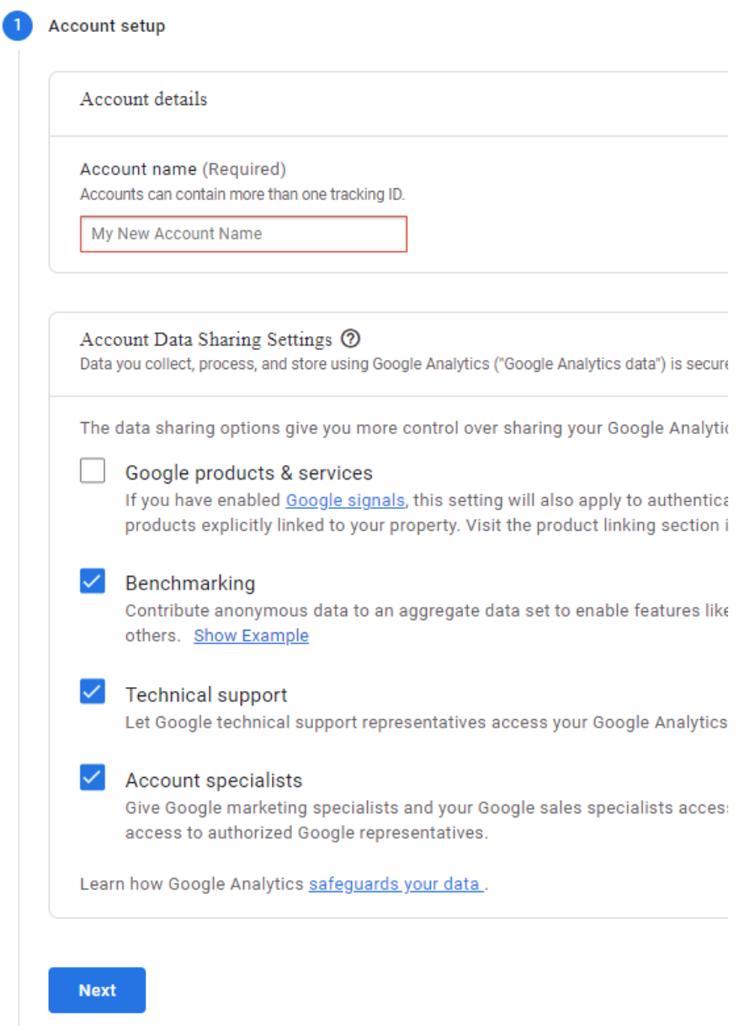Click the Technical support option label
Screen dimensions: 744x1031
pos(206,695)
